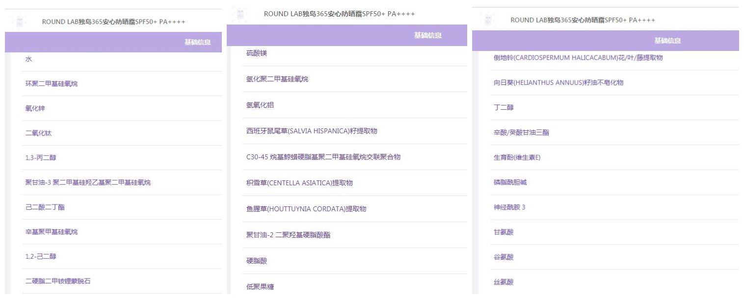The height and width of the screenshot is (299, 744).
Task: Select the ingredient 神经酰胺 3
Action: [x=509, y=207]
